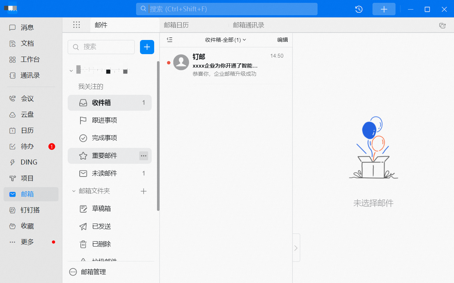Viewport: 454px width, 283px height.
Task: Collapse folder list with the list toggle icon
Action: tap(169, 40)
